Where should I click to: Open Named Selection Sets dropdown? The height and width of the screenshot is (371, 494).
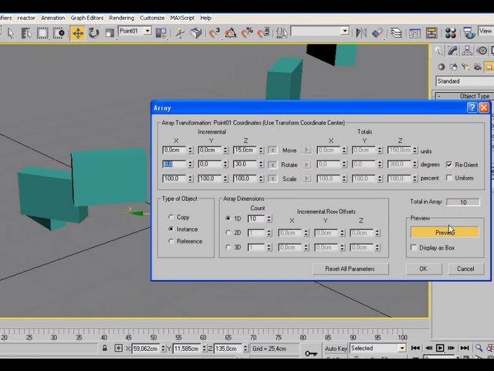345,31
